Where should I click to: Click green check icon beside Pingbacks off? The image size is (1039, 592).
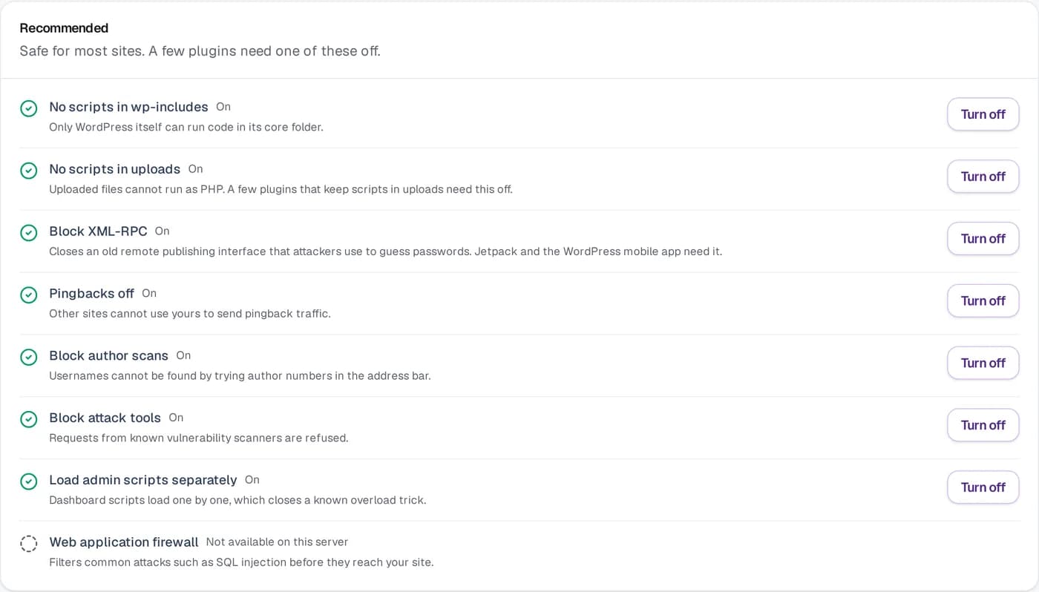click(x=28, y=295)
